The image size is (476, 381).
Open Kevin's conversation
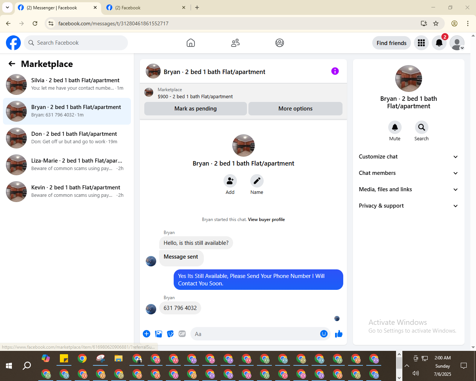coord(67,192)
